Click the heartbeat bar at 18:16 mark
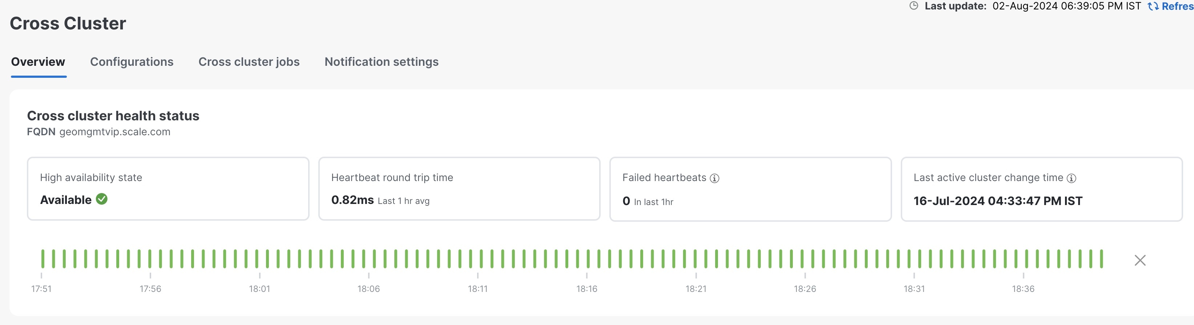This screenshot has height=325, width=1194. coord(589,259)
